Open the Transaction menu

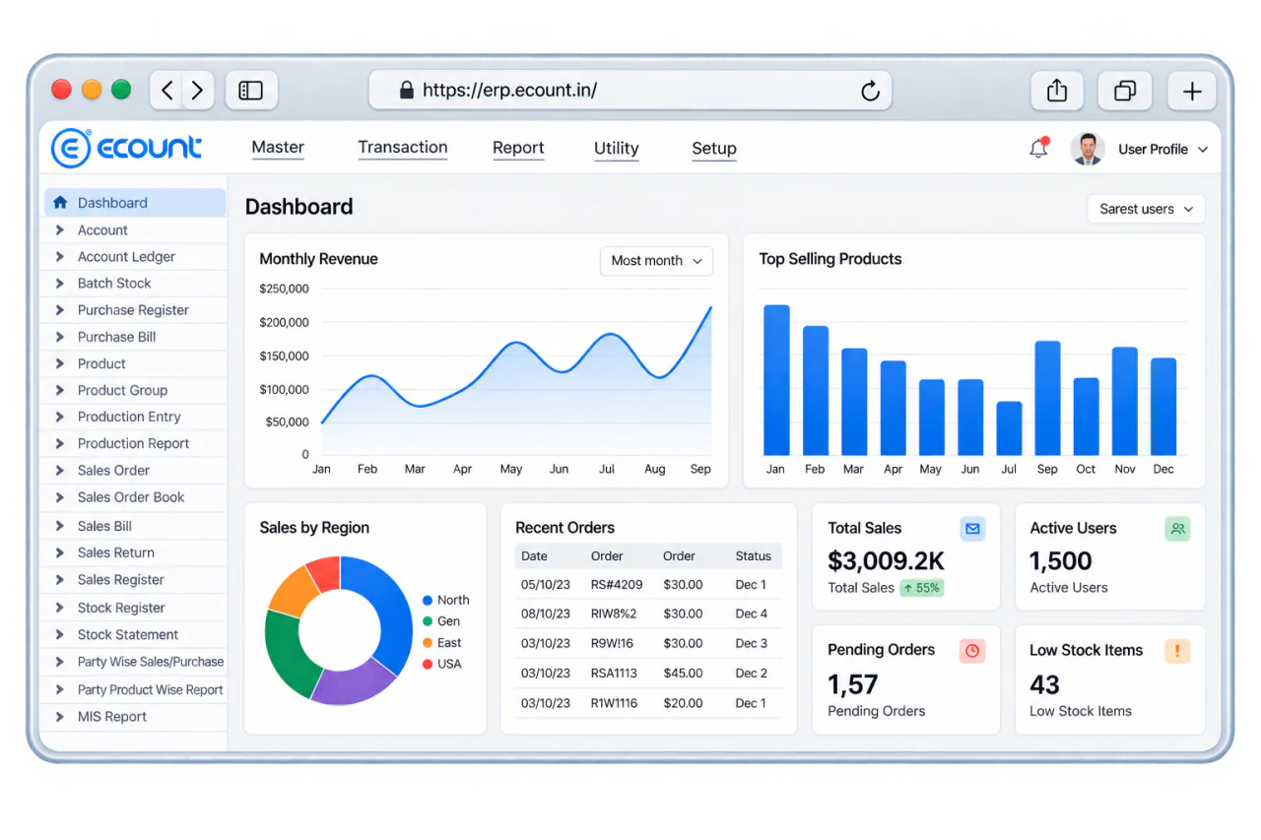402,148
